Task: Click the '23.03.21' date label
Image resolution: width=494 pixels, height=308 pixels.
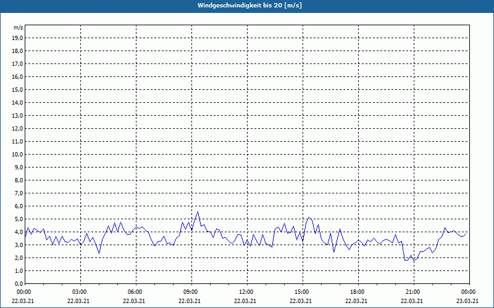Action: click(x=467, y=301)
